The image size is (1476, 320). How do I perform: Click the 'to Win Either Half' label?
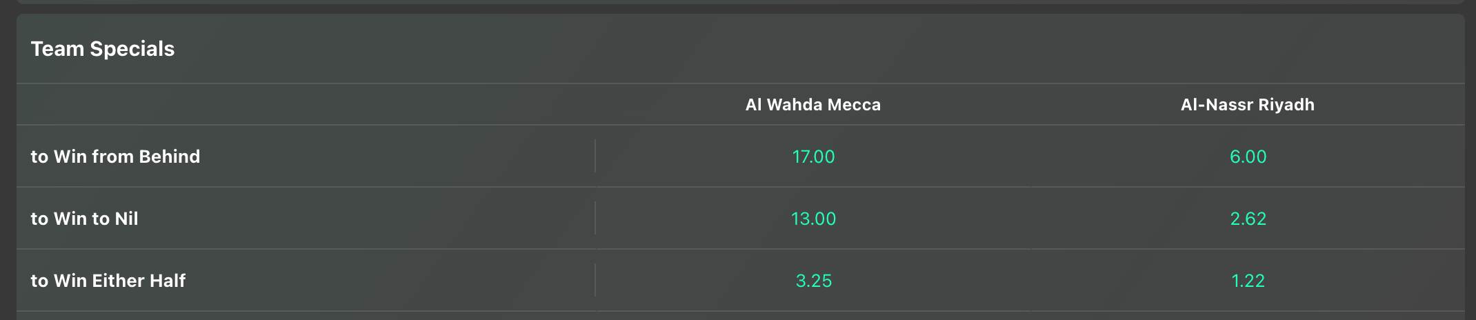pyautogui.click(x=108, y=281)
